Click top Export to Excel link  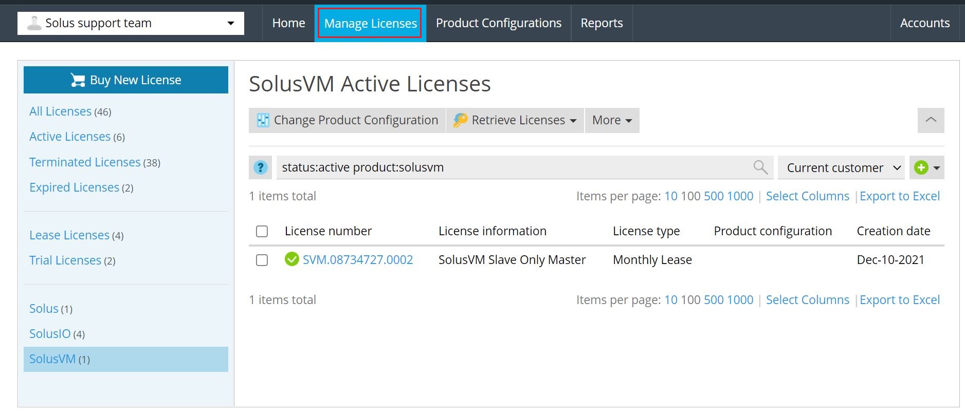(900, 196)
